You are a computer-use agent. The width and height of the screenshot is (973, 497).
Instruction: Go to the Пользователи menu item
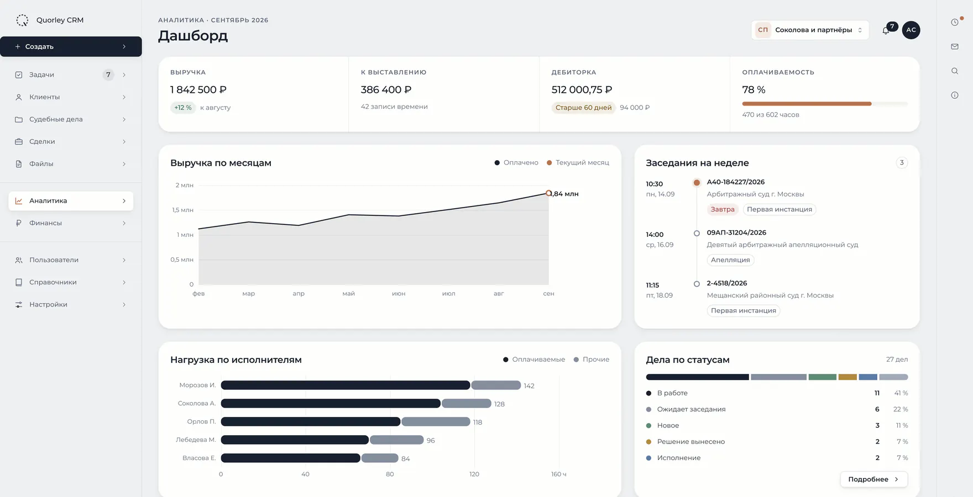tap(71, 260)
